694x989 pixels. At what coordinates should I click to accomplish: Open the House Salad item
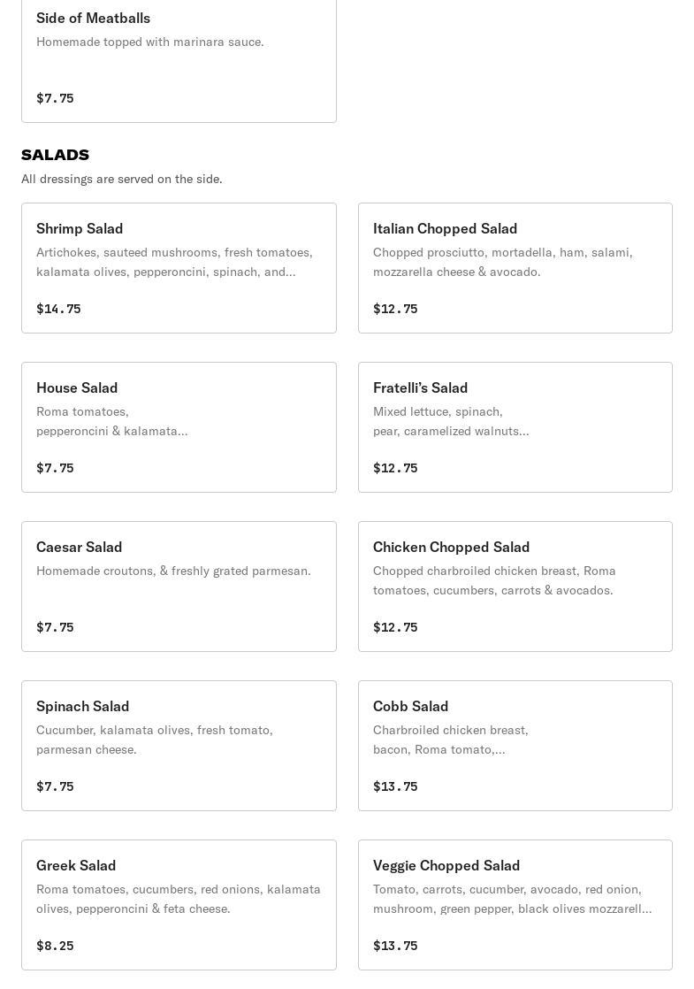point(179,427)
